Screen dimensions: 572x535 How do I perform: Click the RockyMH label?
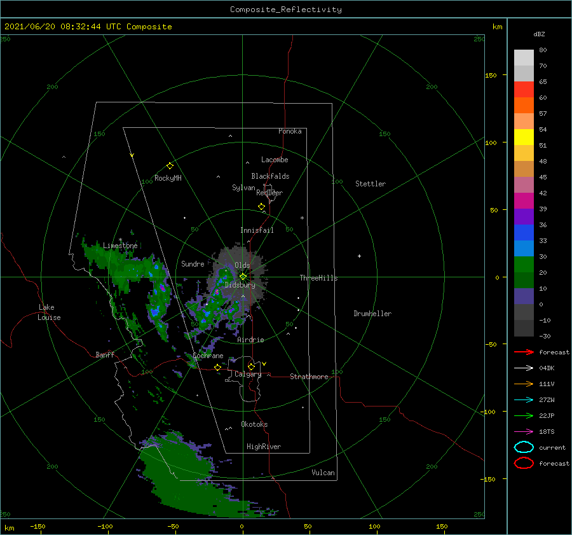[168, 178]
